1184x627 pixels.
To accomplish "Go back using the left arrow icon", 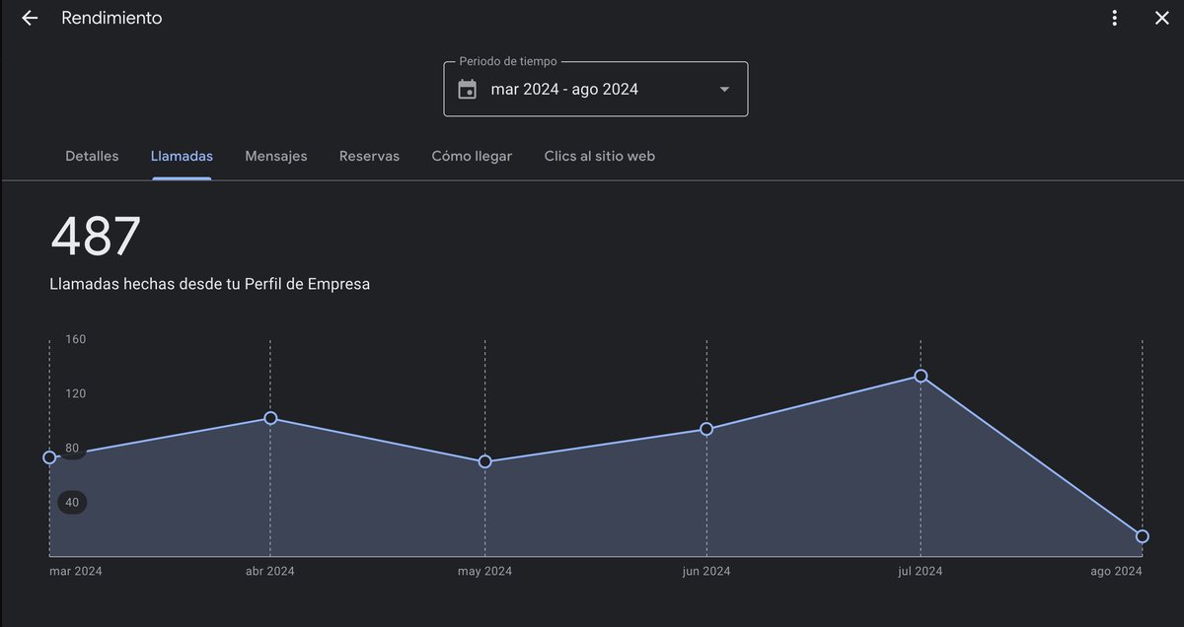I will (x=30, y=18).
